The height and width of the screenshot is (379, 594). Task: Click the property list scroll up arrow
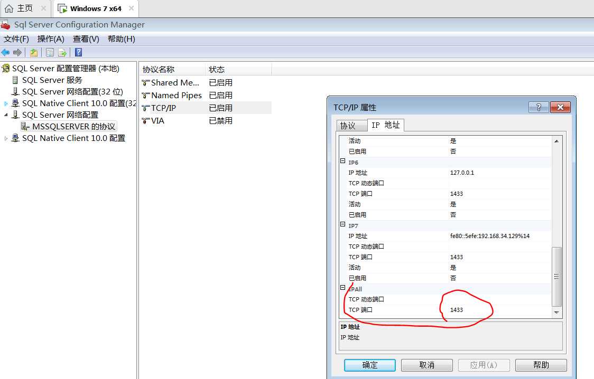click(x=556, y=141)
